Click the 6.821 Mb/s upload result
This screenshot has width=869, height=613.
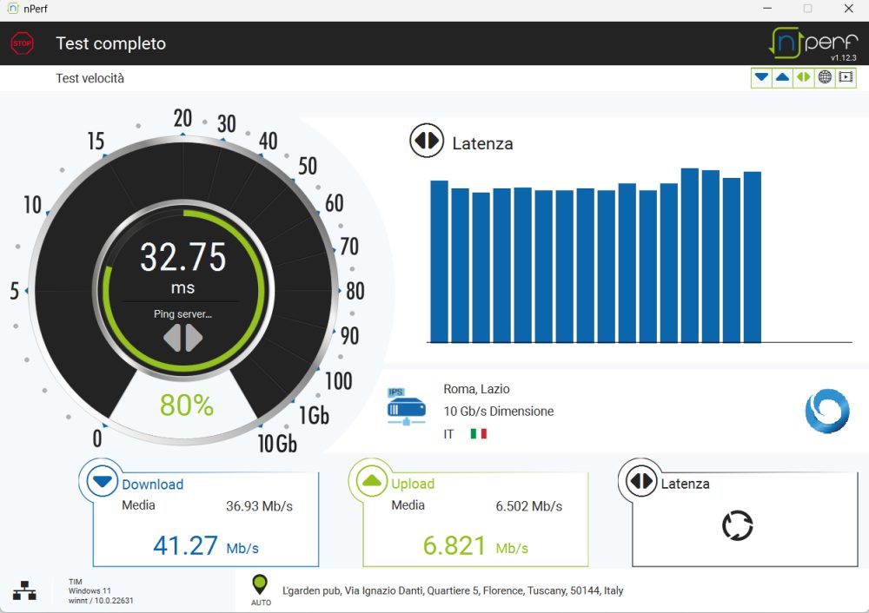tap(475, 545)
